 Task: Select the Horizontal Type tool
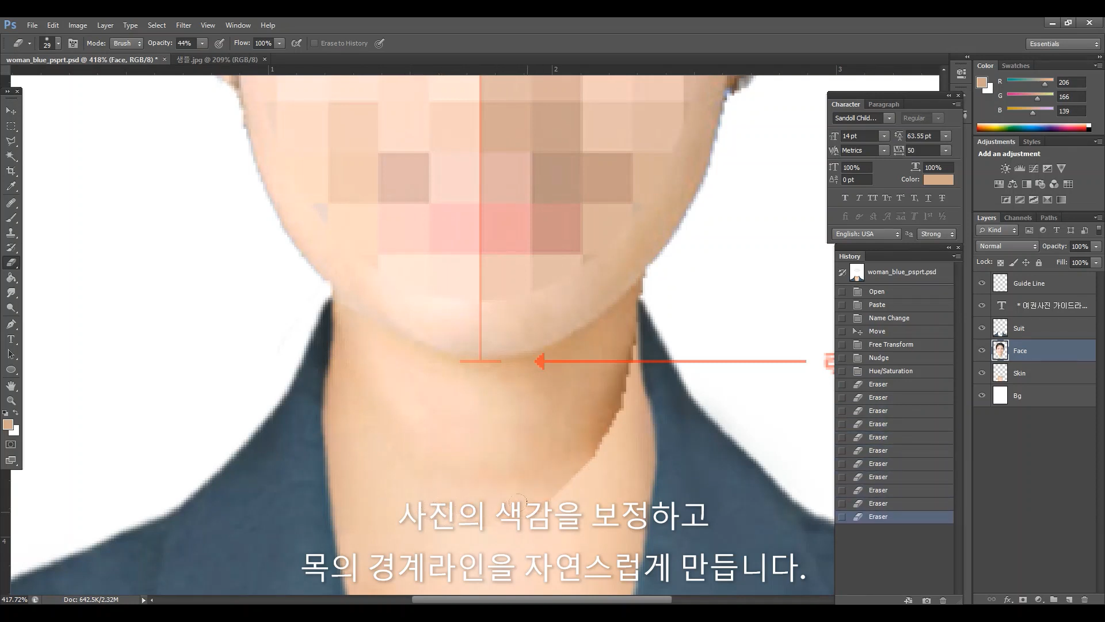point(11,339)
